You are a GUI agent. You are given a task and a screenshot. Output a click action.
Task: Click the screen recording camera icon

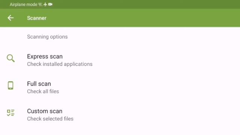(x=50, y=4)
